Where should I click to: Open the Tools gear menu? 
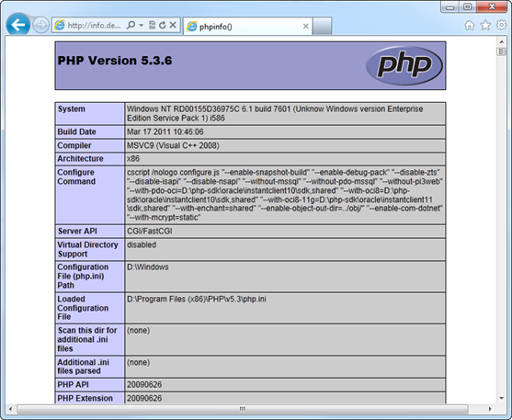click(x=502, y=25)
